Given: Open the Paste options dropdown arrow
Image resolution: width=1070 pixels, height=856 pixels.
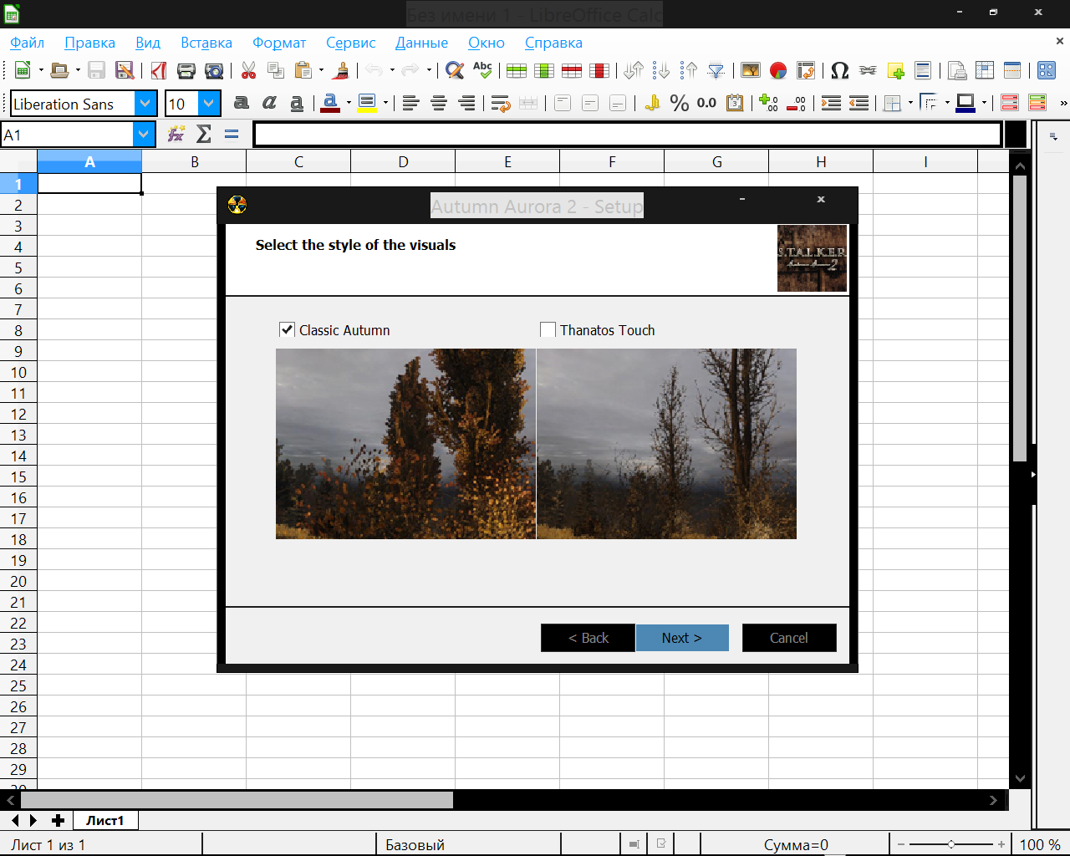Looking at the screenshot, I should tap(321, 70).
